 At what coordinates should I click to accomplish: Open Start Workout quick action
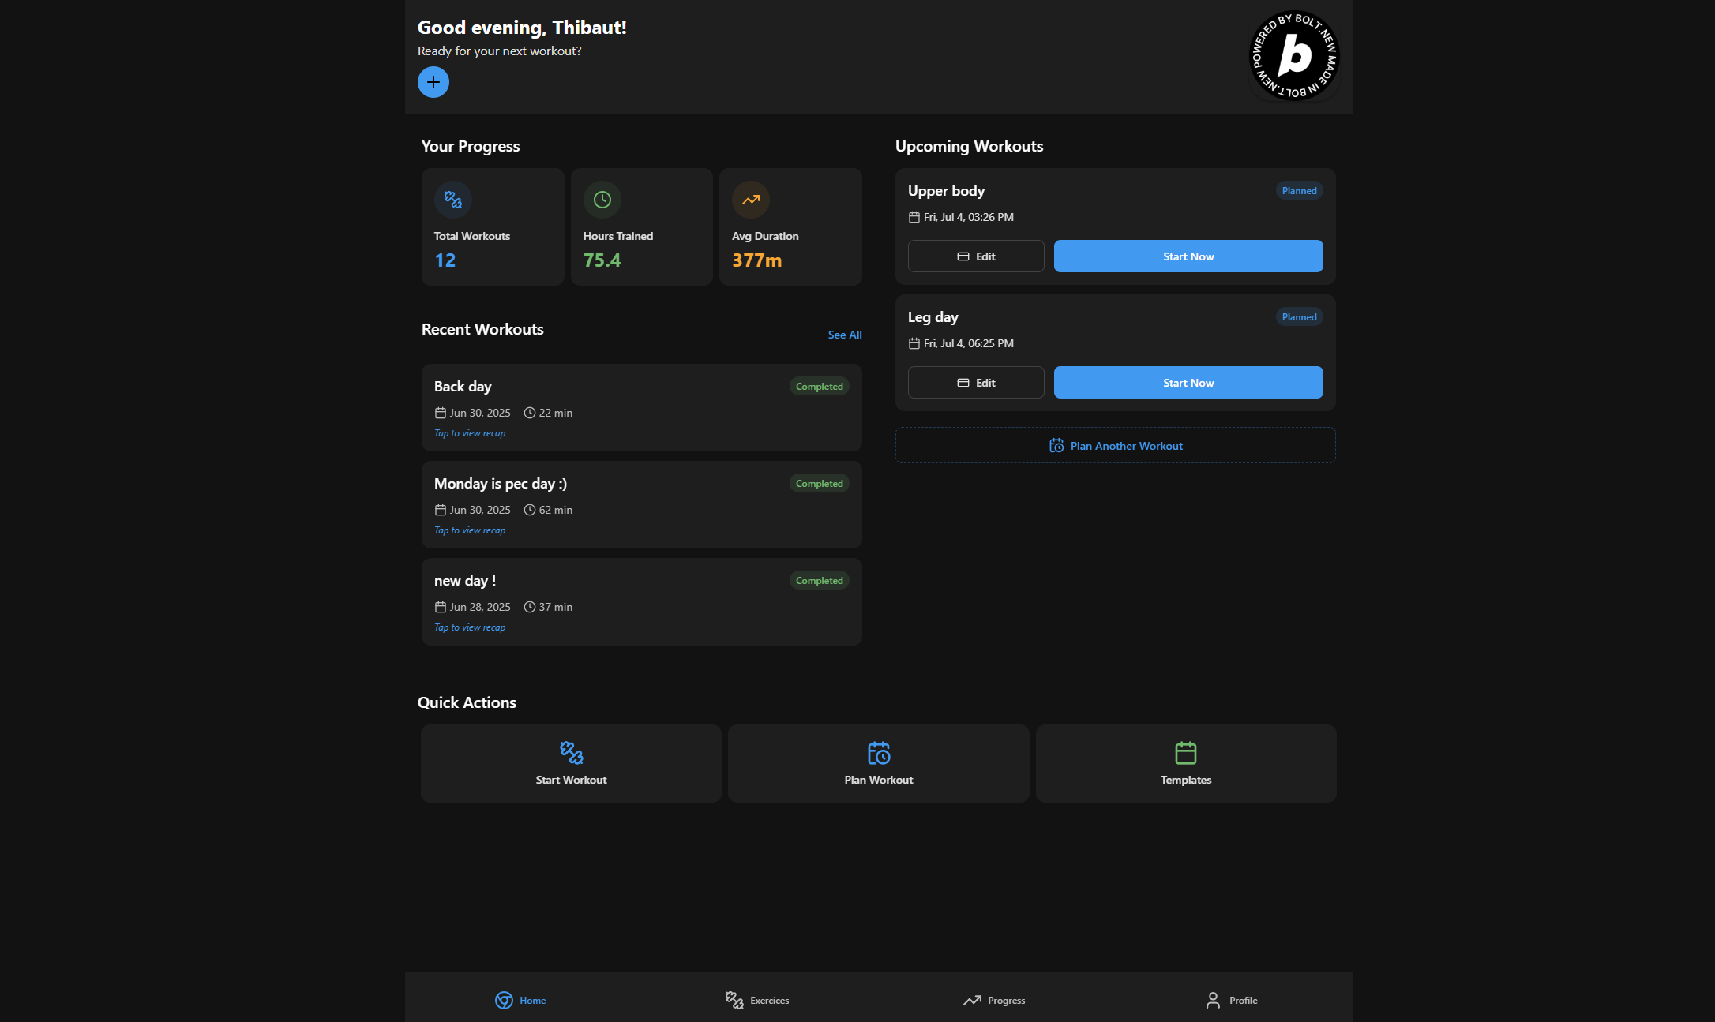click(x=571, y=763)
